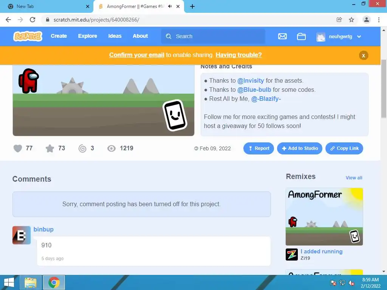Viewport: 387px width, 290px height.
Task: Click the Zi19 remix author avatar
Action: (292, 255)
